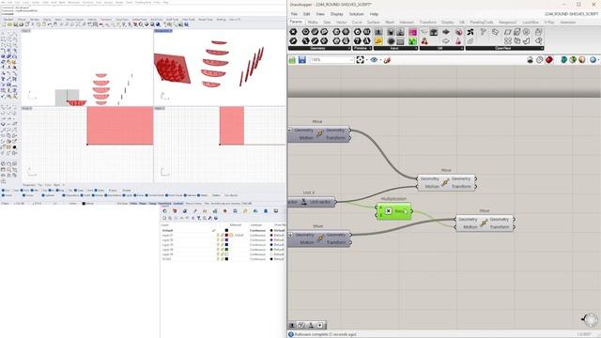Open the Front viewport title menu in Rhino

coord(27,109)
